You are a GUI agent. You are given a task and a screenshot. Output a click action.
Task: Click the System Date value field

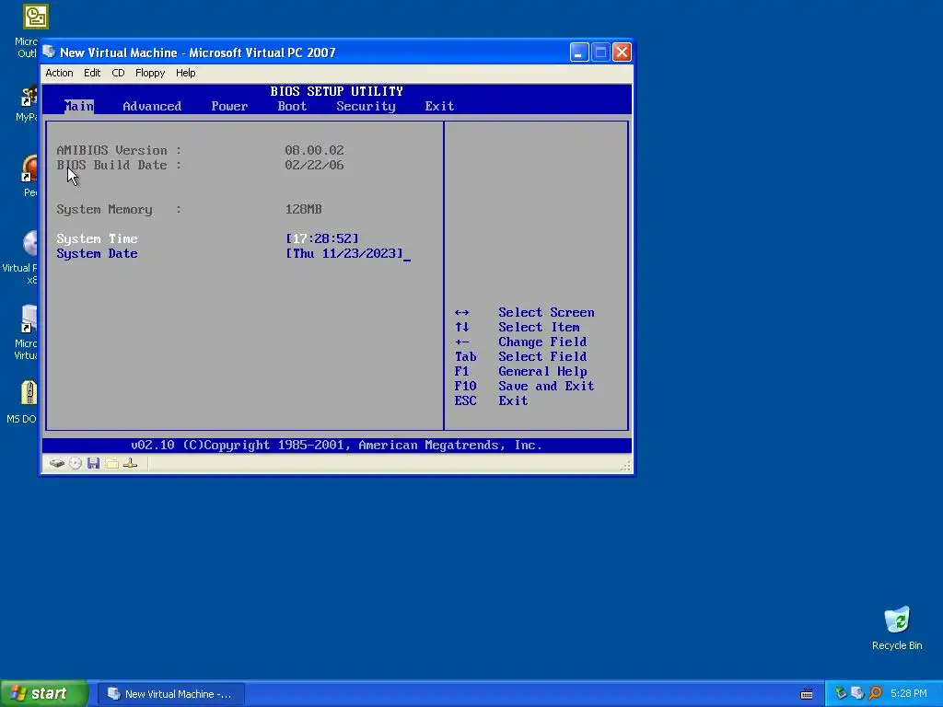point(344,254)
